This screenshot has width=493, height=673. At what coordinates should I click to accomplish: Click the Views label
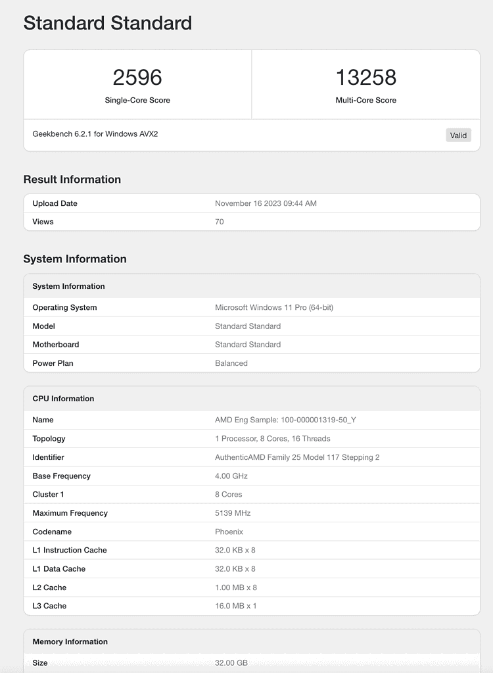[x=43, y=222]
